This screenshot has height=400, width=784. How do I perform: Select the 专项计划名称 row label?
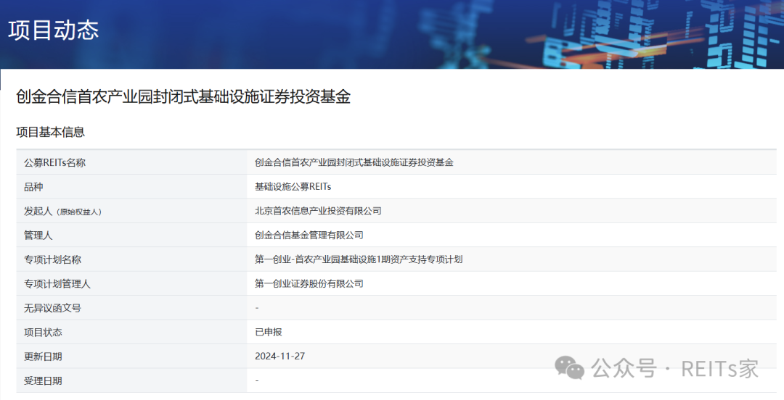pos(52,259)
